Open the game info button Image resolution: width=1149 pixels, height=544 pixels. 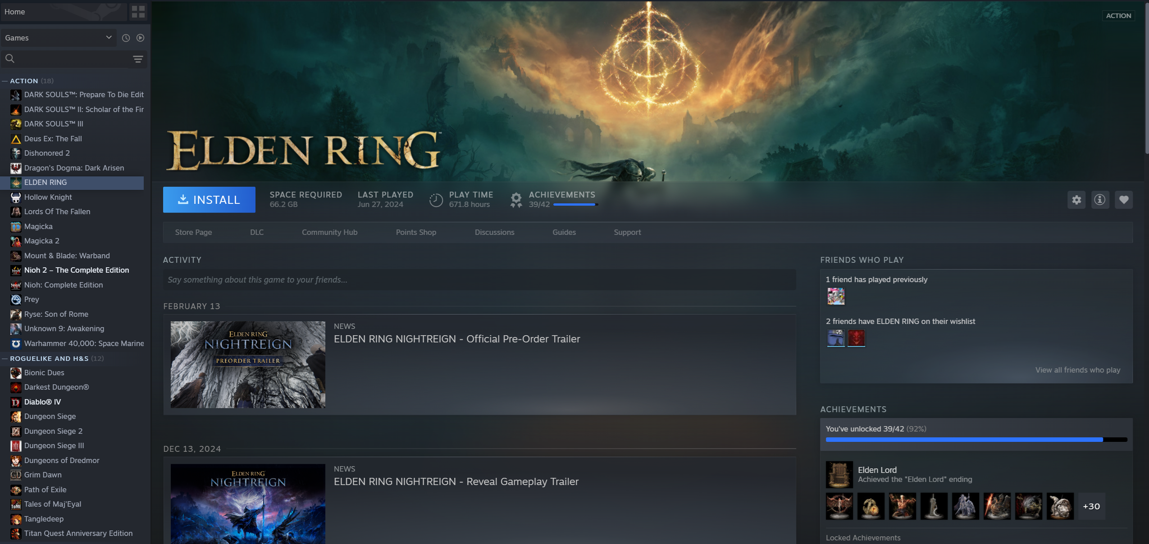[x=1100, y=200]
